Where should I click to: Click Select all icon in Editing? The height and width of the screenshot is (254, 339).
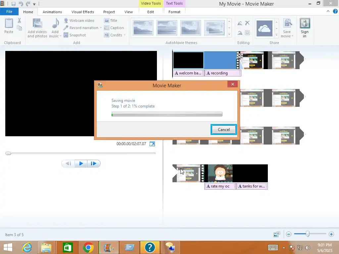[247, 33]
